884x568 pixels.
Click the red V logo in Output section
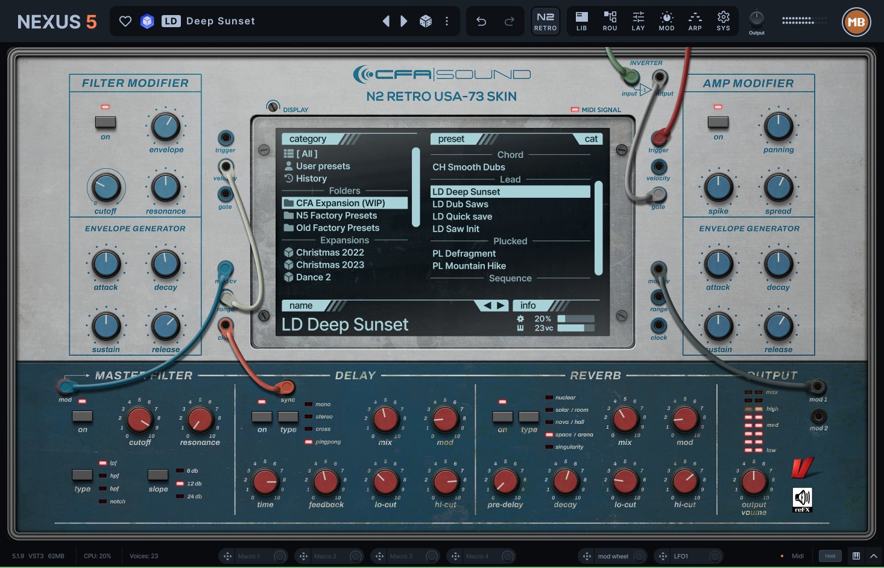click(803, 467)
